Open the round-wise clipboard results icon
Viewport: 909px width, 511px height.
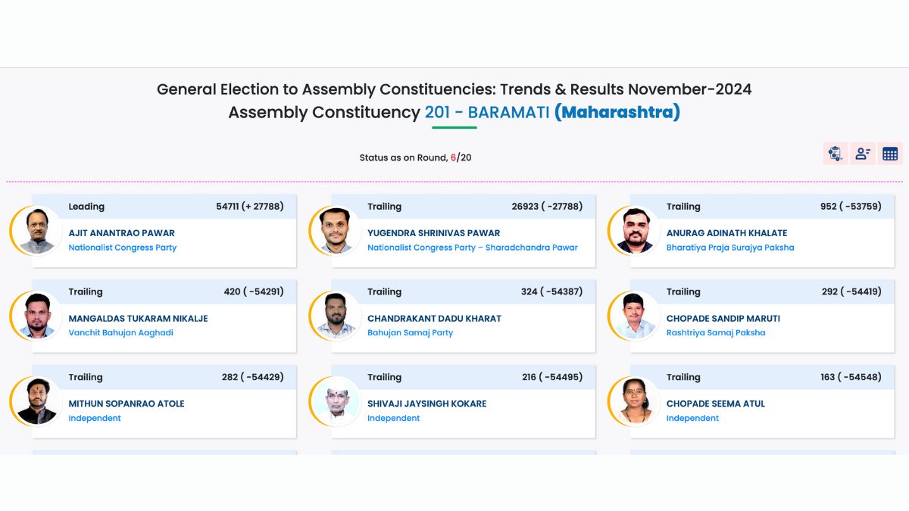(x=836, y=154)
